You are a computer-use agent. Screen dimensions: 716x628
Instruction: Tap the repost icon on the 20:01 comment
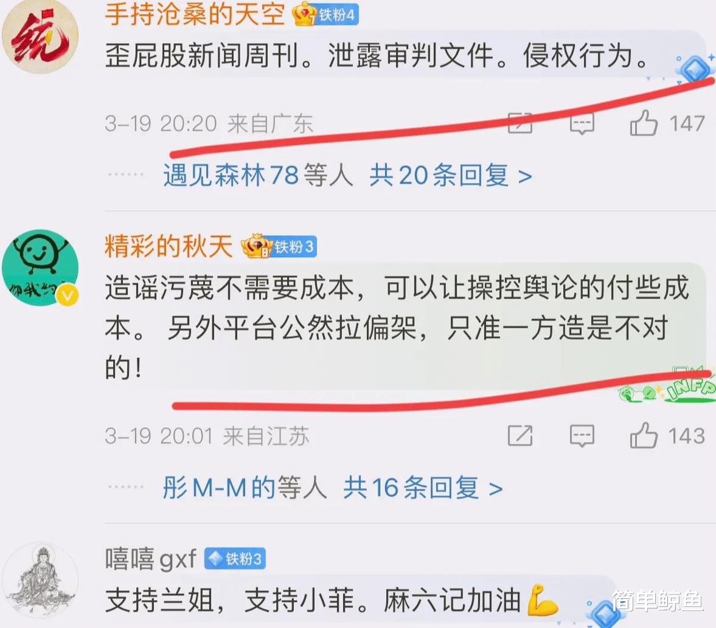[x=520, y=435]
